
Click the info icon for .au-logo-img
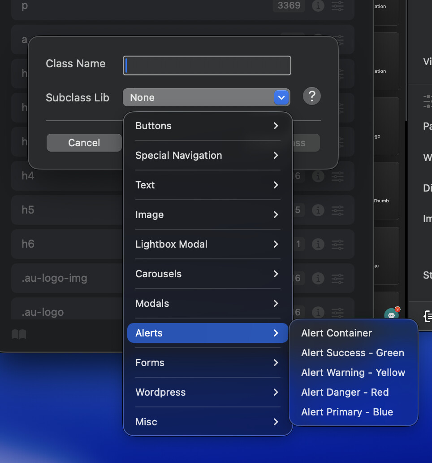pyautogui.click(x=318, y=278)
